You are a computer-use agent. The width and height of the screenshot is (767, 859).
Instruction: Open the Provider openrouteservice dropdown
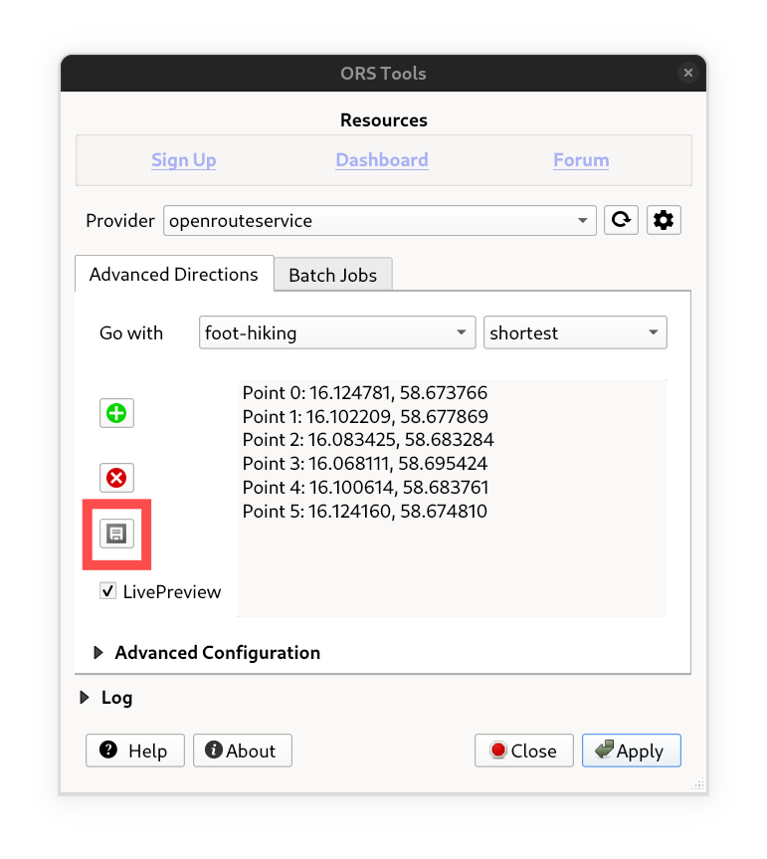tap(379, 221)
